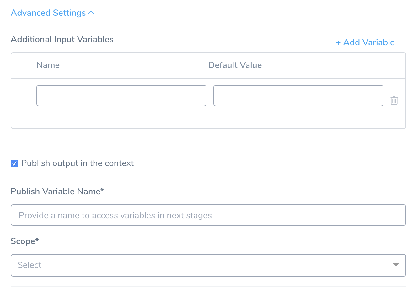Click the Default Value text box
The width and height of the screenshot is (413, 288).
click(x=298, y=96)
